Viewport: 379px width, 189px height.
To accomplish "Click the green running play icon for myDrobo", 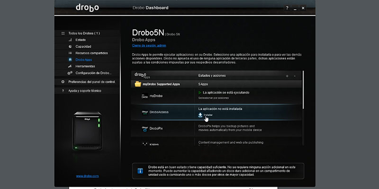I will point(199,93).
